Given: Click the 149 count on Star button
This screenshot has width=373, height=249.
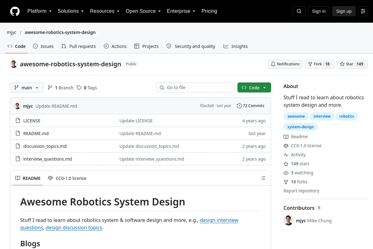Looking at the screenshot, I should coord(360,64).
